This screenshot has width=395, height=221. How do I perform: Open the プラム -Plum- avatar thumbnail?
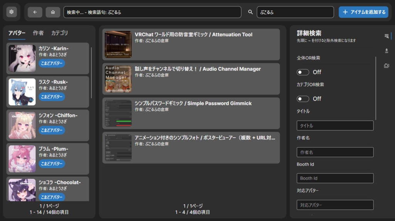pyautogui.click(x=22, y=159)
